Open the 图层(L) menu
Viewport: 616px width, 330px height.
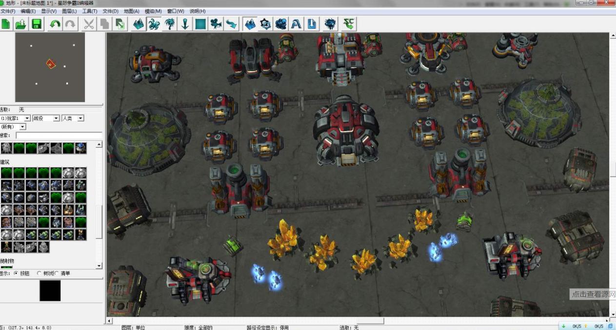pos(69,11)
